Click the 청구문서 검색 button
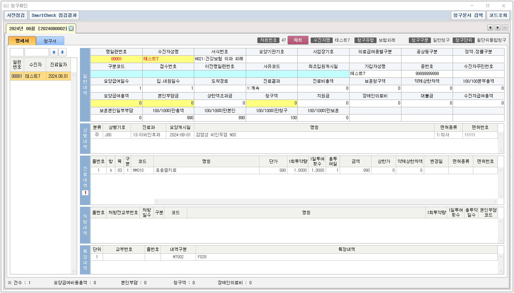Viewport: 514px width, 293px height. 468,15
